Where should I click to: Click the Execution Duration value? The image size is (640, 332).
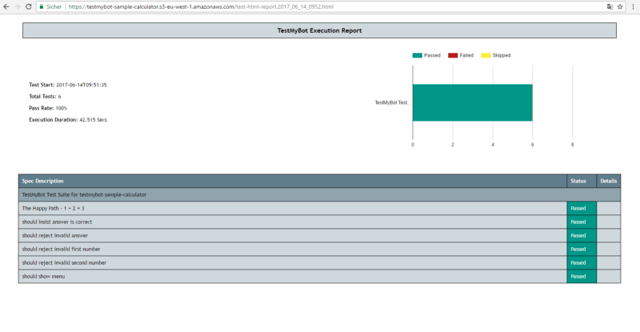[93, 120]
